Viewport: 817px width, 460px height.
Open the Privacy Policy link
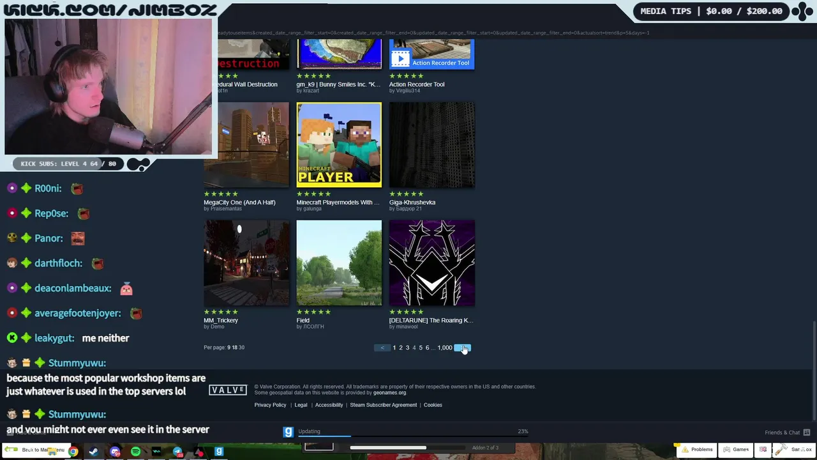(x=270, y=405)
